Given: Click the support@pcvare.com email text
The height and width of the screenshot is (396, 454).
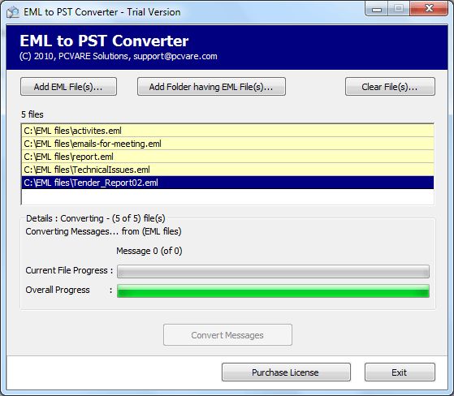Looking at the screenshot, I should tap(175, 56).
